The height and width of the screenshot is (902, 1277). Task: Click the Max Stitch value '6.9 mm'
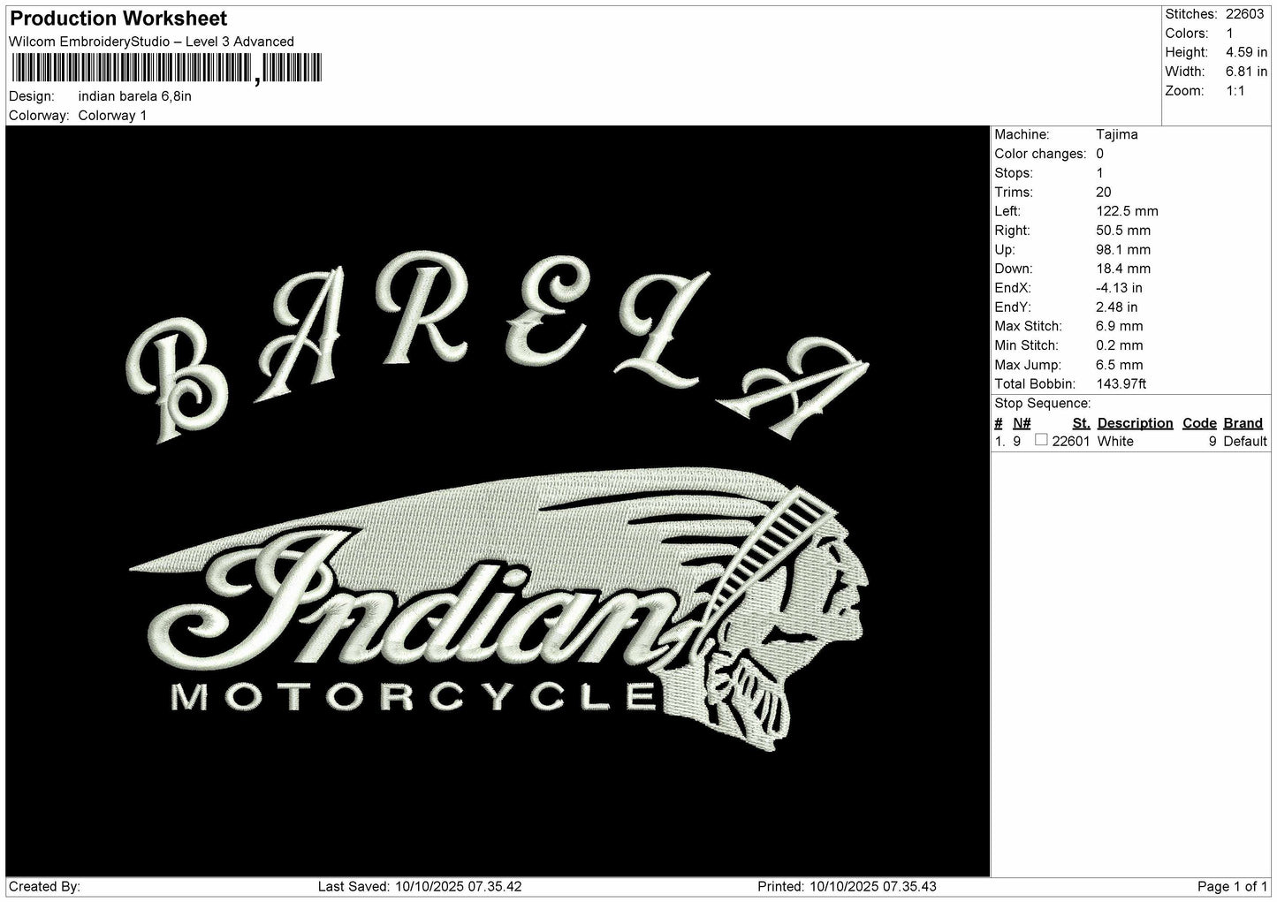1120,326
